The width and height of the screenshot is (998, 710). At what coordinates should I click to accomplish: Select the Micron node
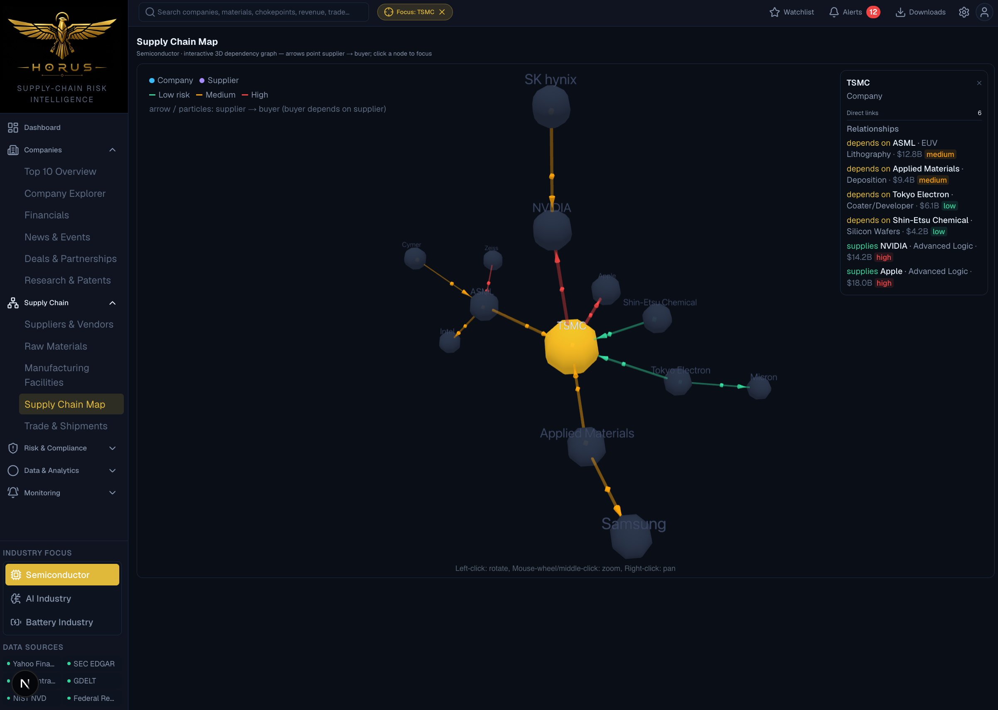pyautogui.click(x=759, y=388)
